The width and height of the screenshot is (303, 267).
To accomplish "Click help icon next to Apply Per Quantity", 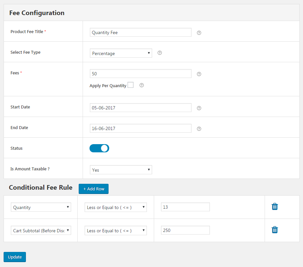I will (142, 85).
